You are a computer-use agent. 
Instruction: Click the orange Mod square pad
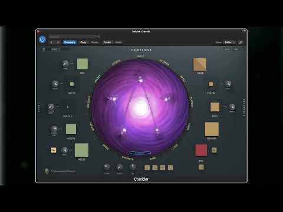tap(215, 107)
